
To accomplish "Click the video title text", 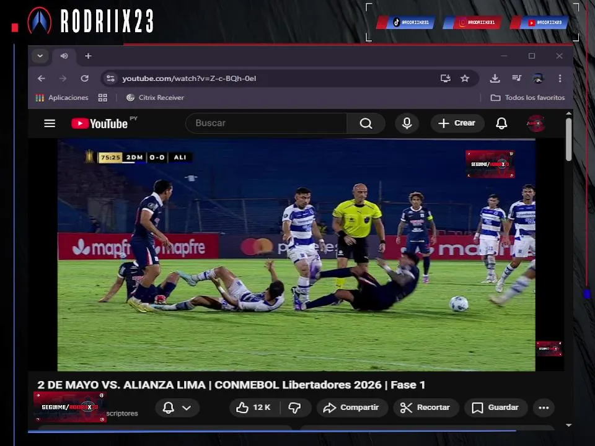I will coord(231,385).
